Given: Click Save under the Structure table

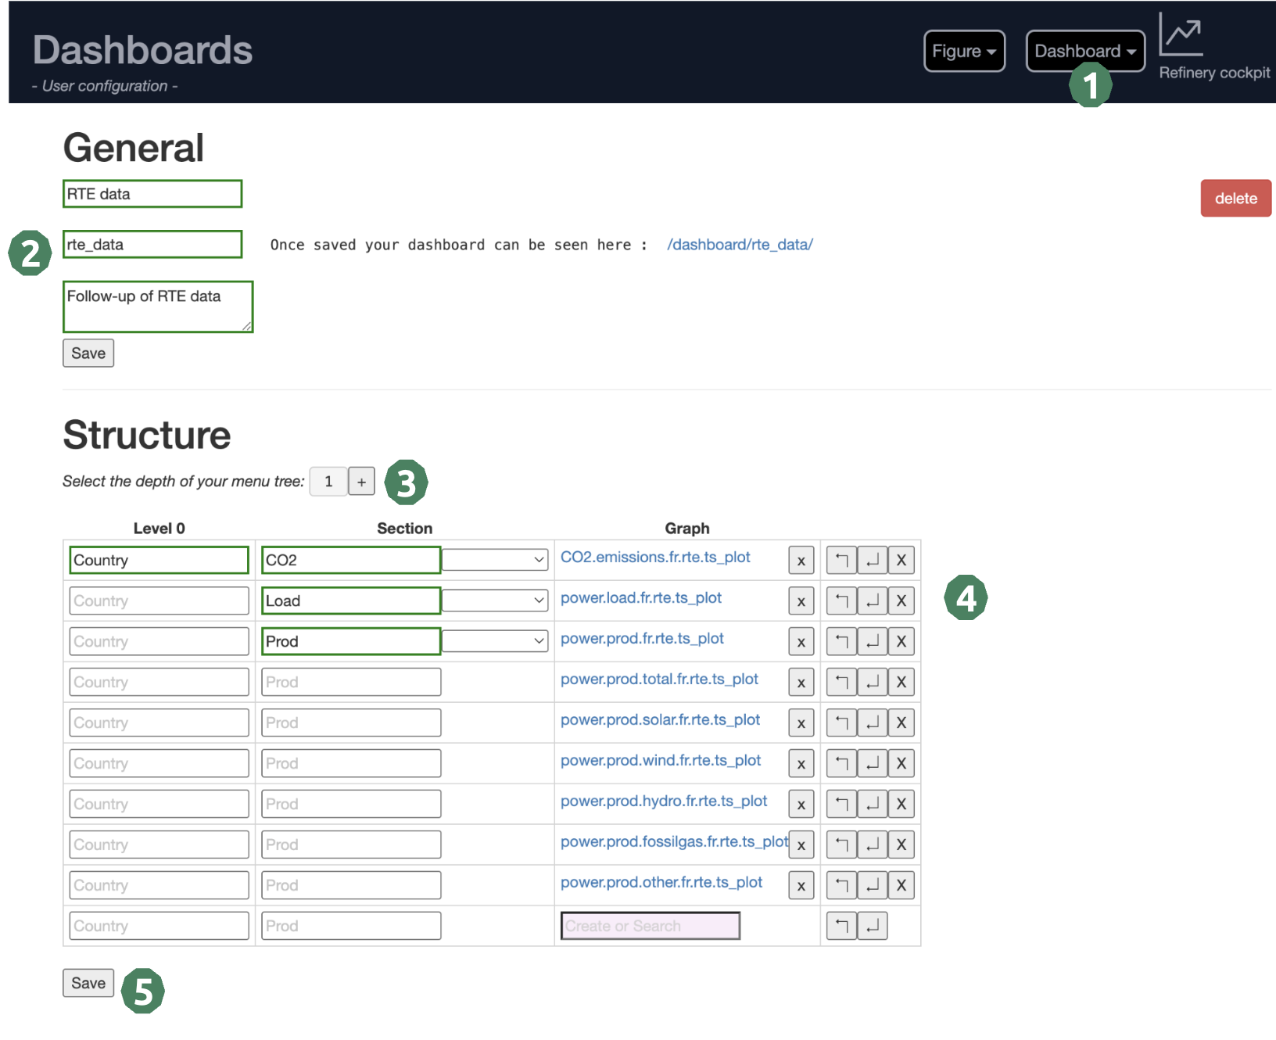Looking at the screenshot, I should [x=88, y=983].
